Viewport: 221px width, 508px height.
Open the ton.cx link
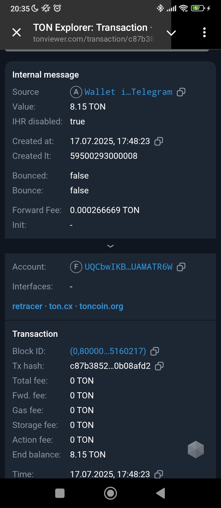pyautogui.click(x=61, y=306)
